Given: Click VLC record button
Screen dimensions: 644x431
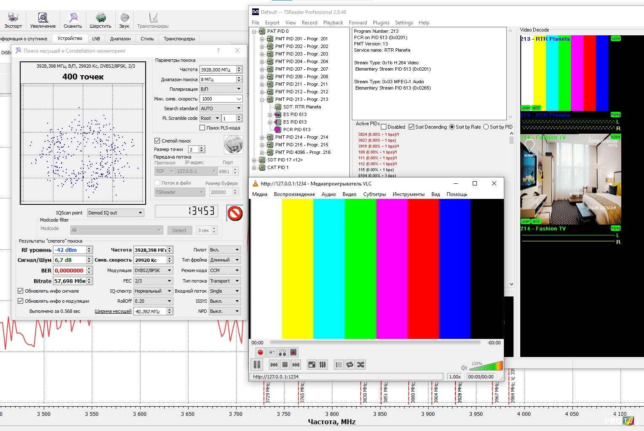Looking at the screenshot, I should point(260,352).
